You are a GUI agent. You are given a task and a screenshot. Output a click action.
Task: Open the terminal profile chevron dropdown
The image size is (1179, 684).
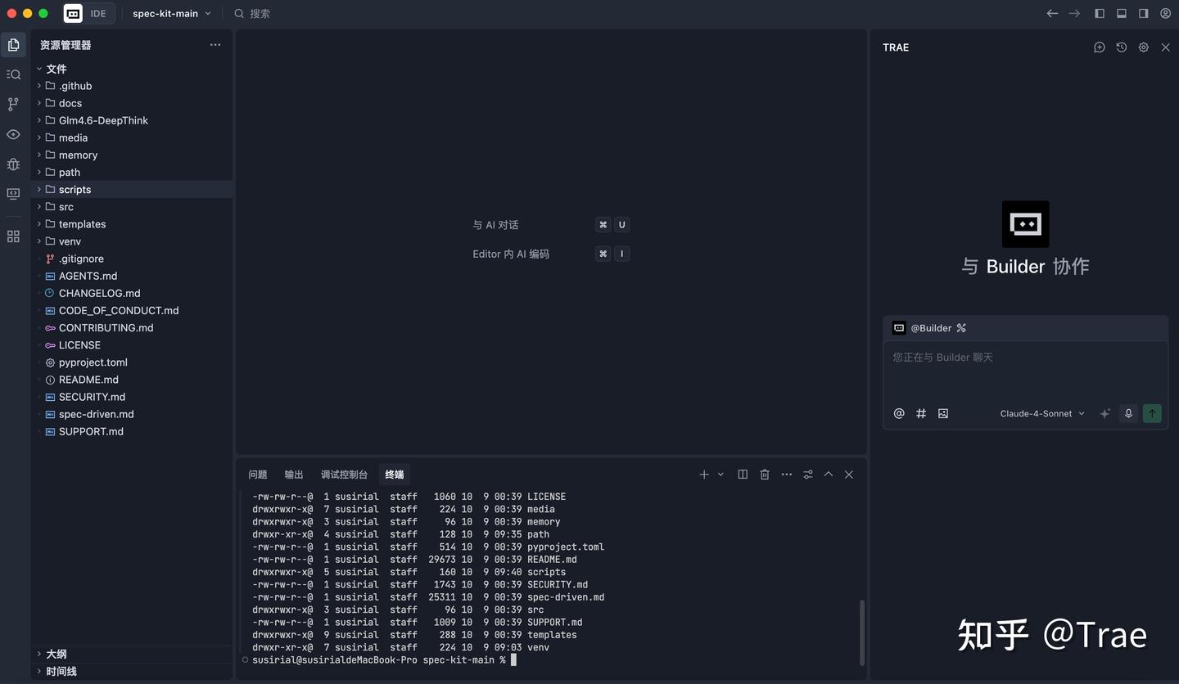[720, 474]
